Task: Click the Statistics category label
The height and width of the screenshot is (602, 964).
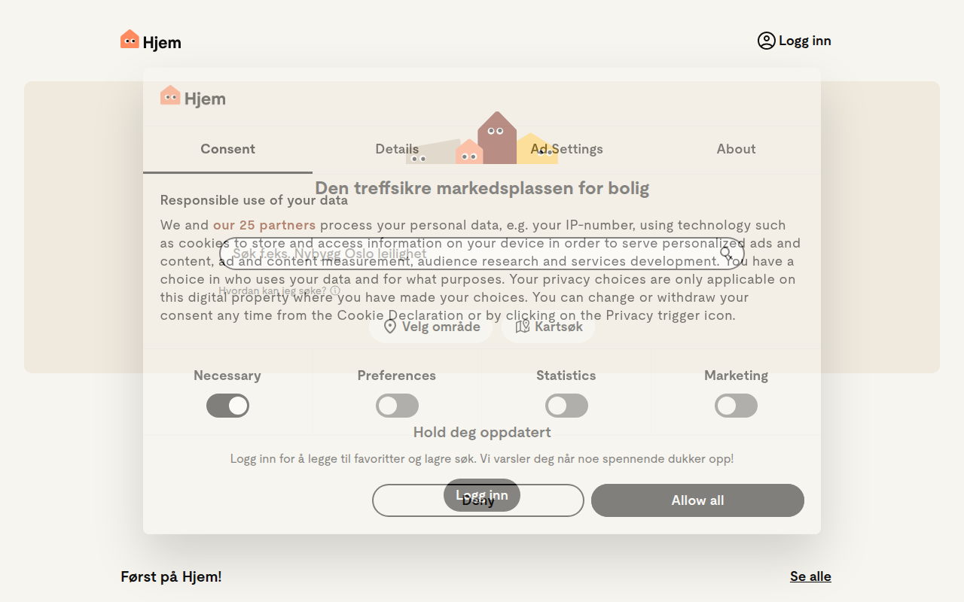Action: (566, 375)
